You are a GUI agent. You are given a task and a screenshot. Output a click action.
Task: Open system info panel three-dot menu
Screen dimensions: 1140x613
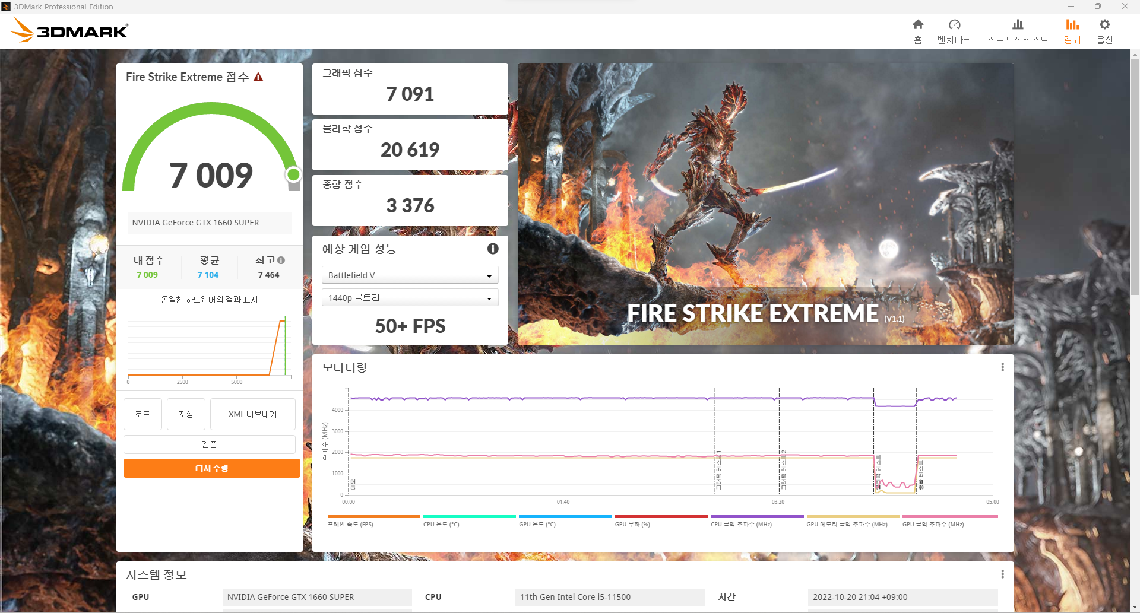point(1002,574)
